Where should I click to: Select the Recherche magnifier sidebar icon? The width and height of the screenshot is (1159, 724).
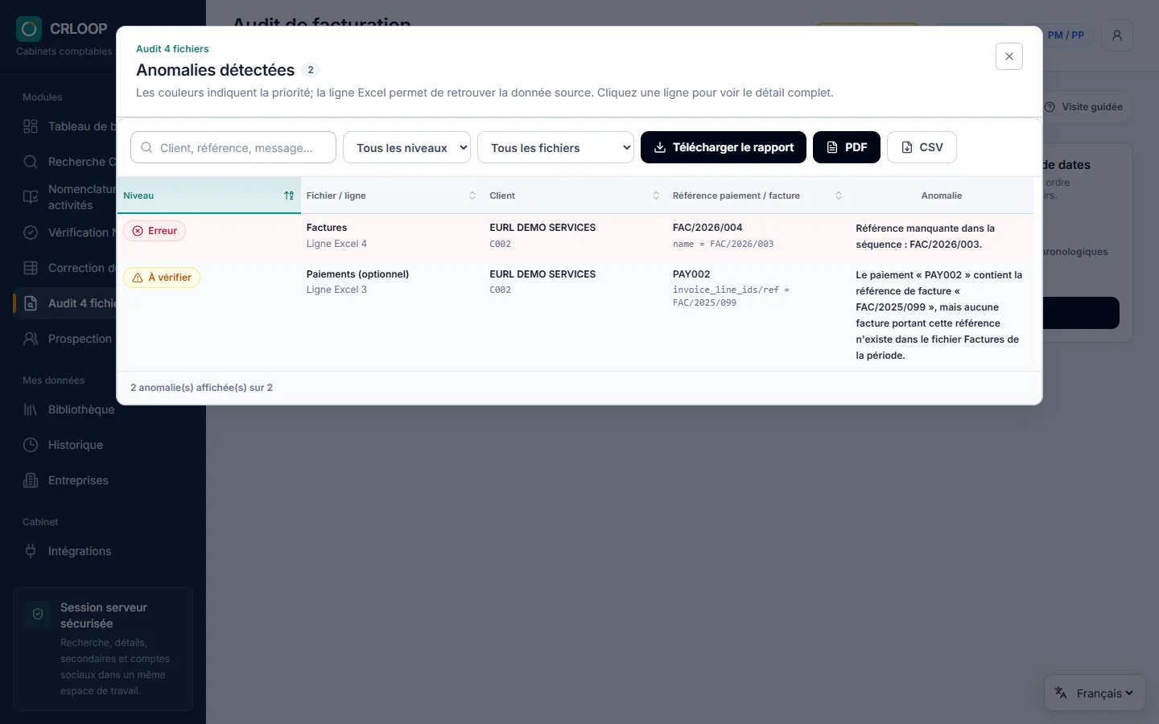(x=31, y=162)
